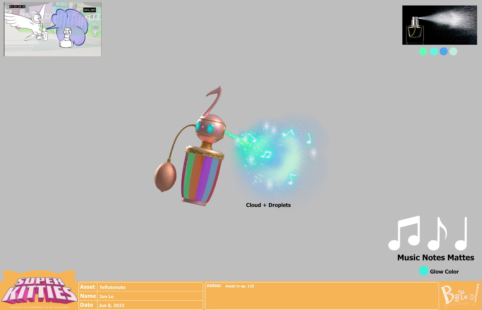
Task: Click the large teal gem on the bottle head
Action: click(210, 128)
